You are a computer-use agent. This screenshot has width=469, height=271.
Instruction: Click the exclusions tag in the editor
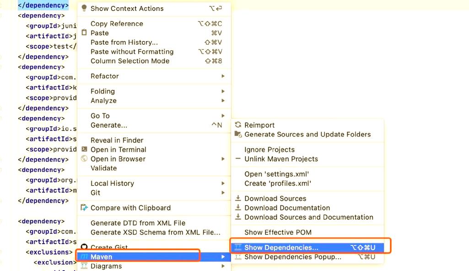point(49,252)
